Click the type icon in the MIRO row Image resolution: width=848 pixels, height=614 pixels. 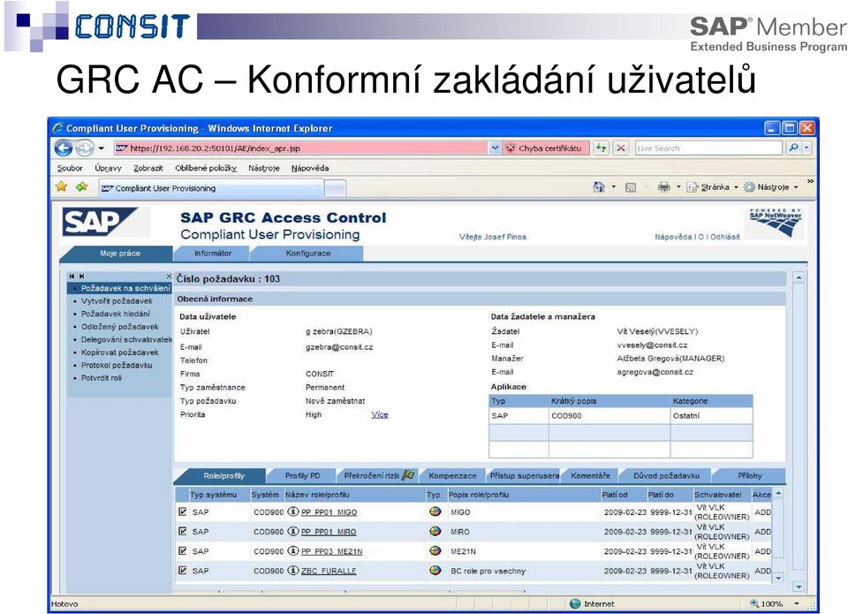tap(435, 531)
